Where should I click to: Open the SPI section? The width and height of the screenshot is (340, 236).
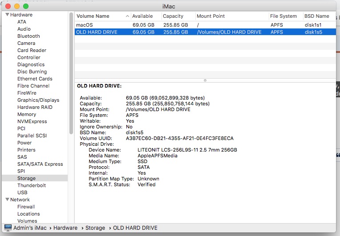coord(21,171)
